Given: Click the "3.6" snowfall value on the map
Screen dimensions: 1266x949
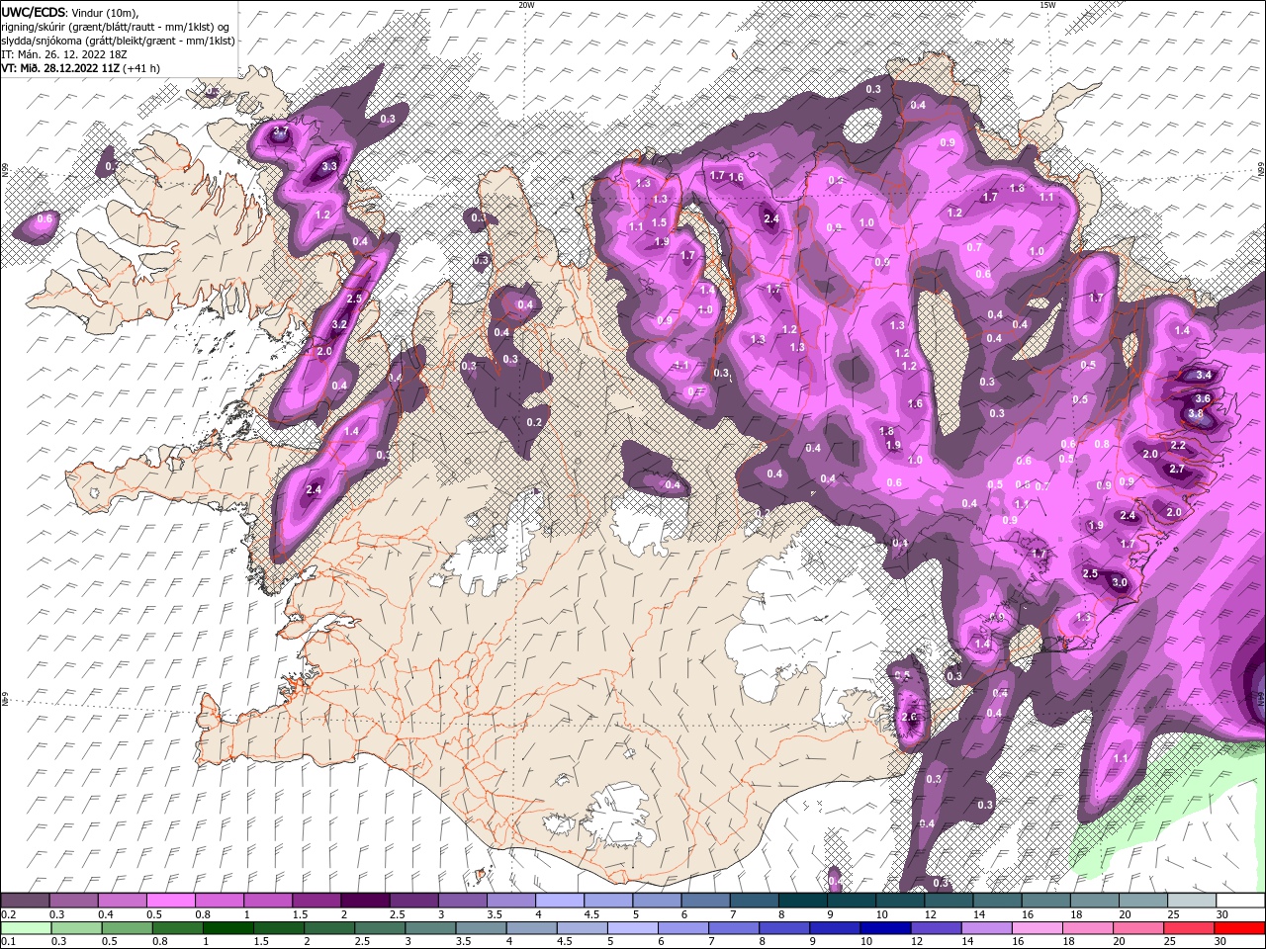Looking at the screenshot, I should click(1204, 398).
